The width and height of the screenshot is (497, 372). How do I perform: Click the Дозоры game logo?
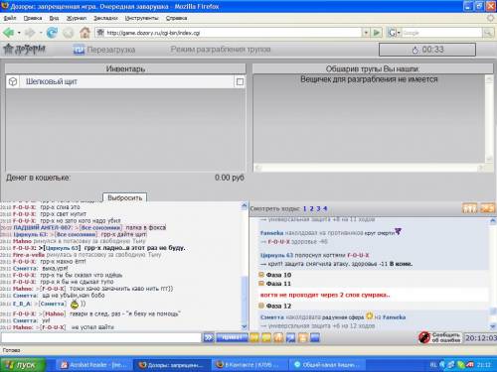coord(24,50)
